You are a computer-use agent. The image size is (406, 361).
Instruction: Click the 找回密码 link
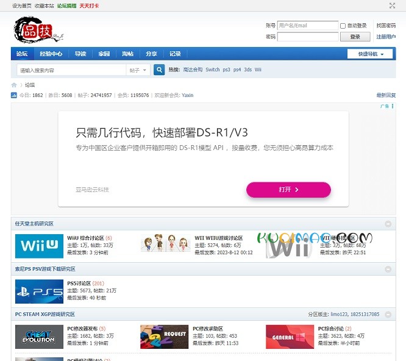tap(386, 26)
